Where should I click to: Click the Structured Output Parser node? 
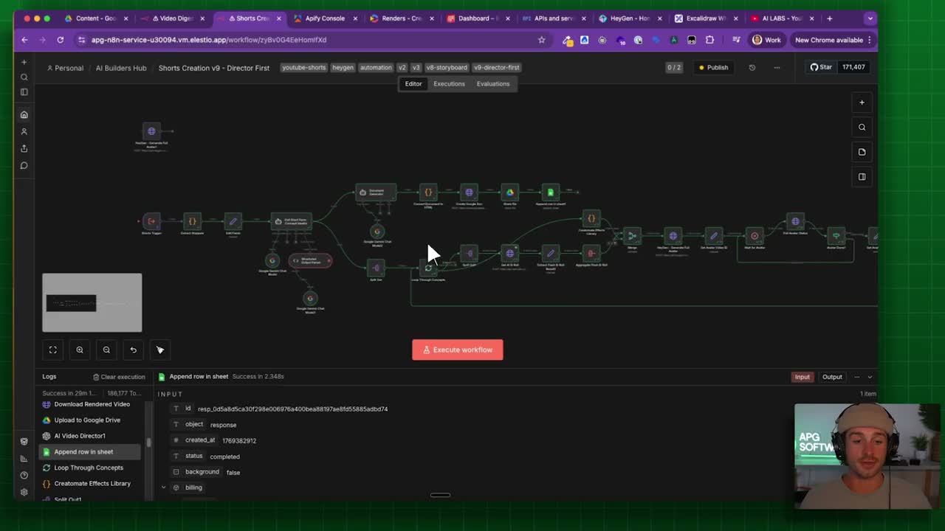tap(310, 260)
